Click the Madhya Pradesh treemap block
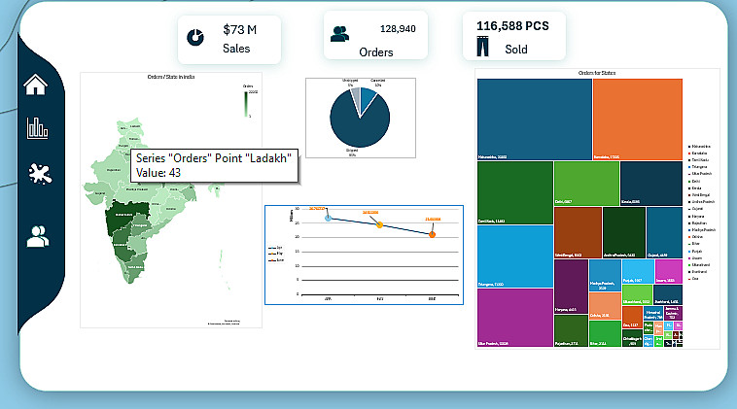 (x=605, y=276)
